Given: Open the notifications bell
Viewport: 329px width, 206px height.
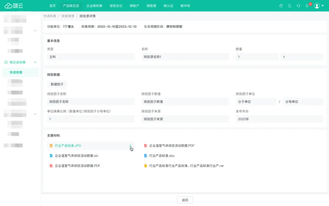Looking at the screenshot, I should click(x=307, y=6).
